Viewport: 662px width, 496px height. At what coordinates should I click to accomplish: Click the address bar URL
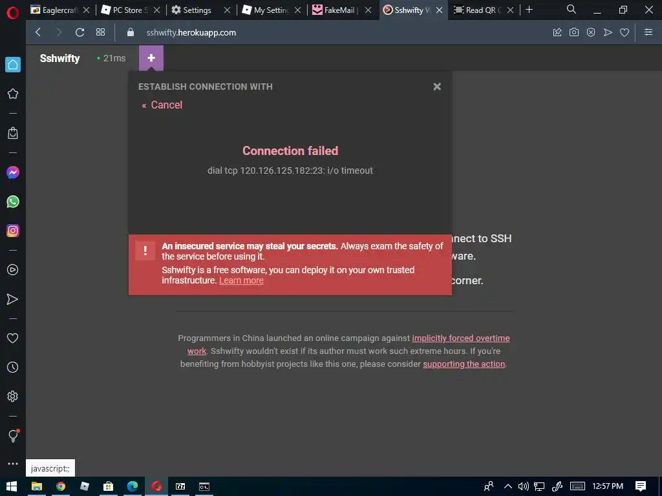tap(191, 32)
